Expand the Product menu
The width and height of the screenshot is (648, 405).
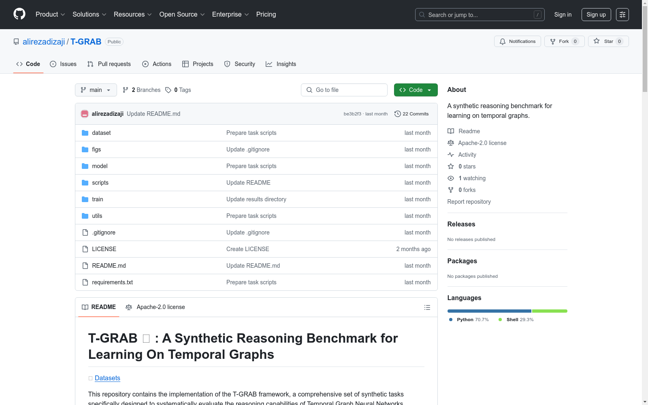click(50, 15)
